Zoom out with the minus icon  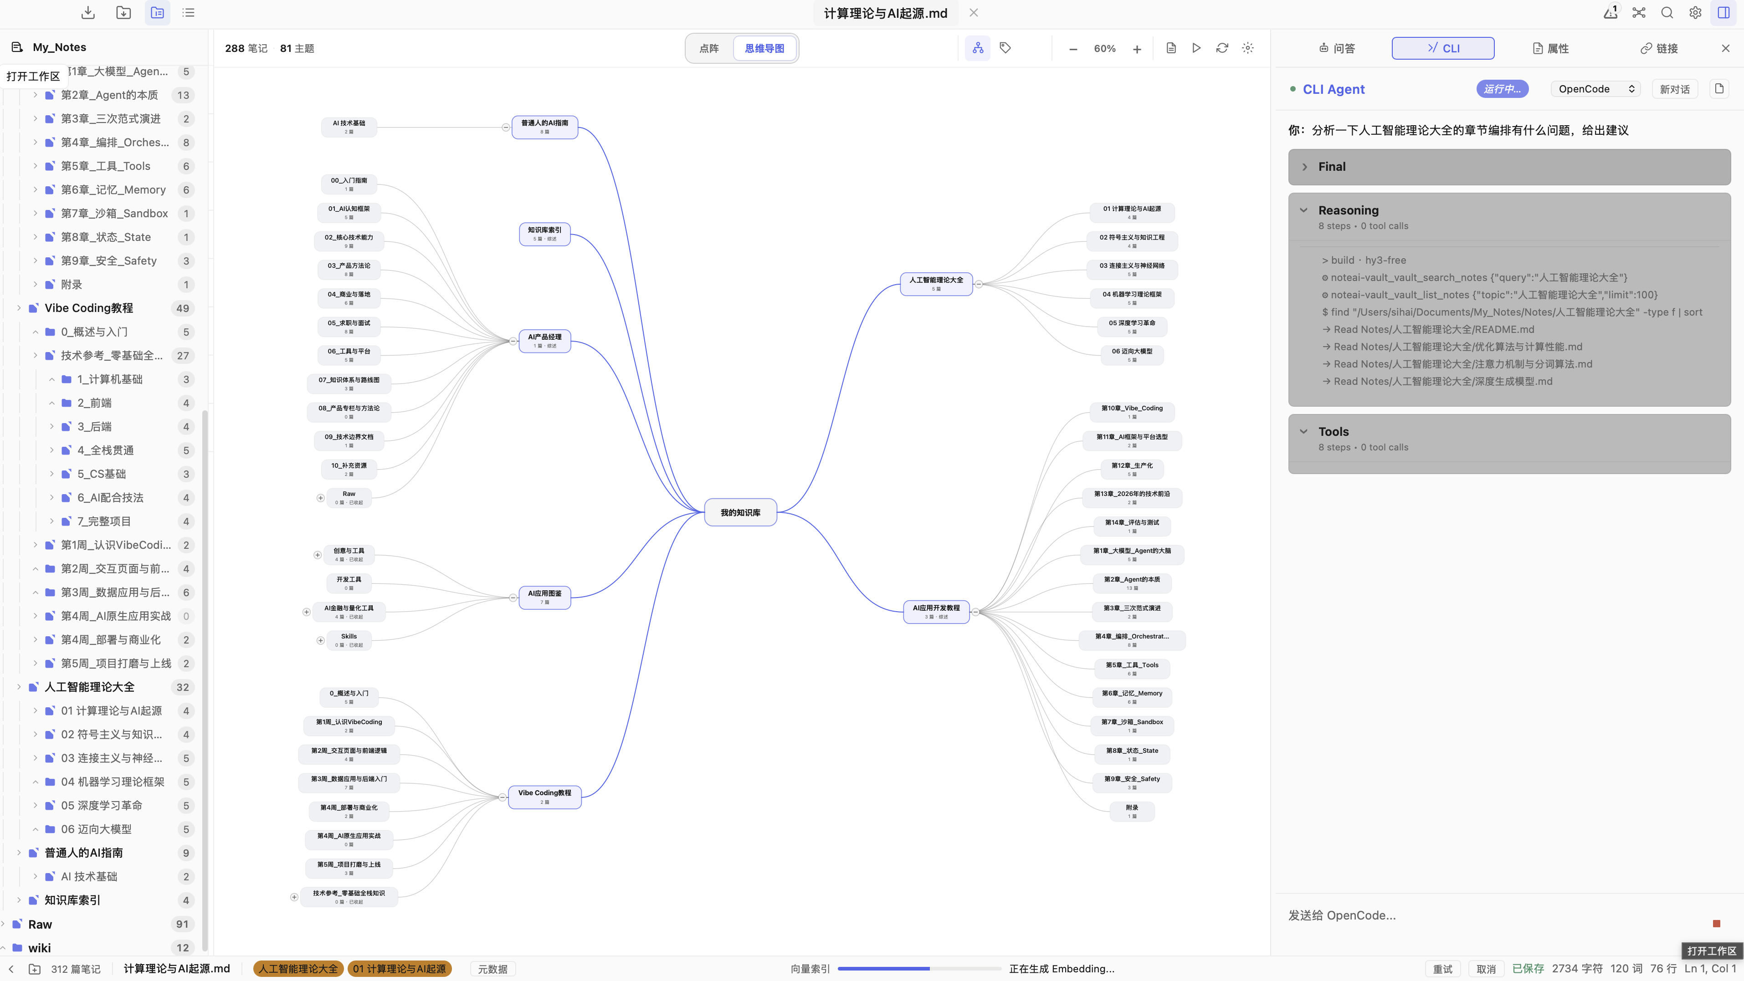[x=1073, y=49]
